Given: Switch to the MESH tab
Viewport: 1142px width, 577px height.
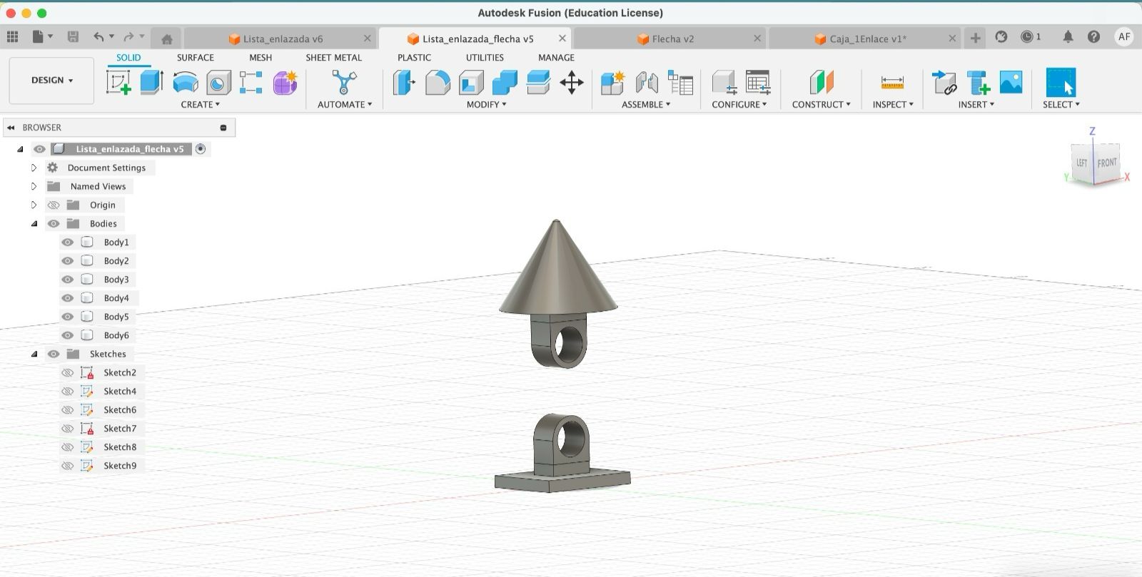Looking at the screenshot, I should tap(260, 58).
